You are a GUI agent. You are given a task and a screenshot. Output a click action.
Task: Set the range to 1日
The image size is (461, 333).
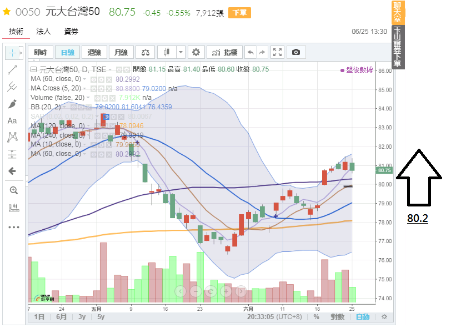coord(39,317)
